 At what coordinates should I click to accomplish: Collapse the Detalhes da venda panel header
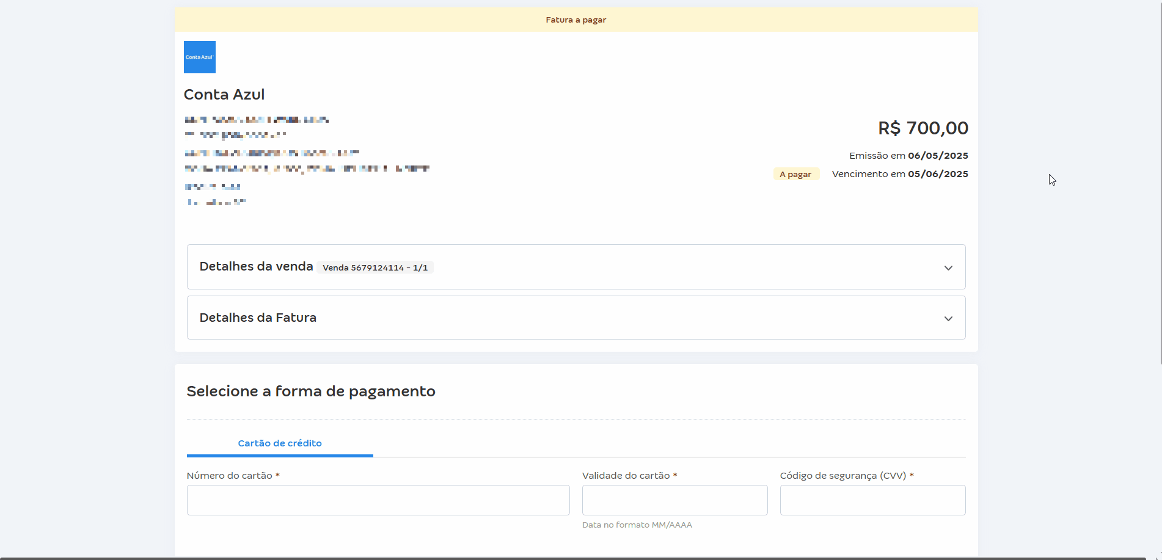[x=255, y=266]
